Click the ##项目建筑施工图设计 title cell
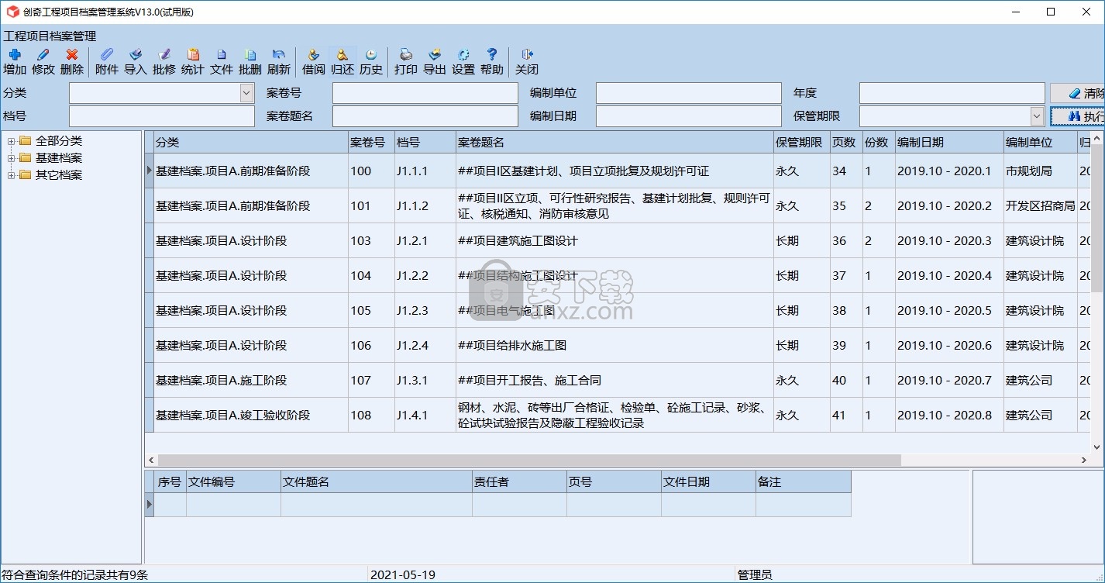 click(615, 241)
